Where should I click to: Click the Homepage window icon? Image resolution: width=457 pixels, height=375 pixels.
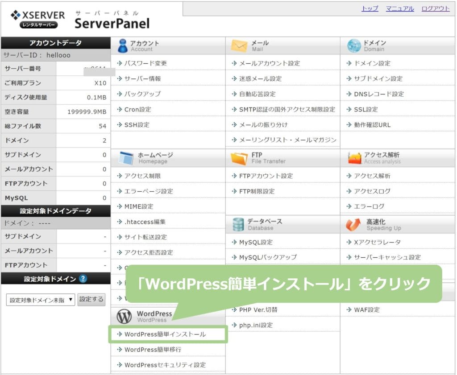pos(126,158)
